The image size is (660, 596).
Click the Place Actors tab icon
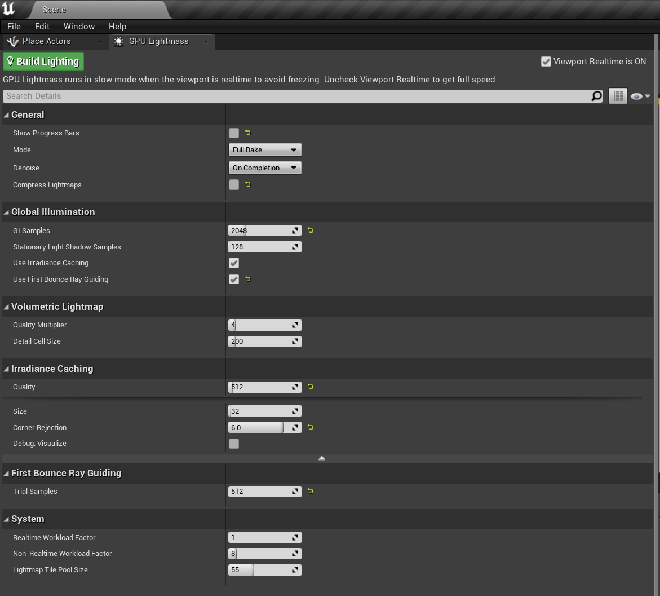point(13,41)
